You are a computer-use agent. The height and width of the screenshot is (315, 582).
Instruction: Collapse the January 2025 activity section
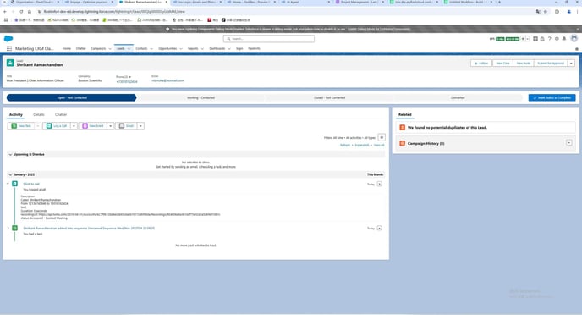pos(10,174)
